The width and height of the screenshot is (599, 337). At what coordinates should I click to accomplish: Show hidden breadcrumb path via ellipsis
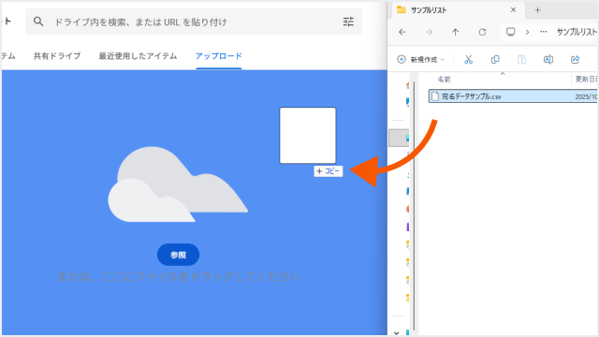pyautogui.click(x=543, y=32)
